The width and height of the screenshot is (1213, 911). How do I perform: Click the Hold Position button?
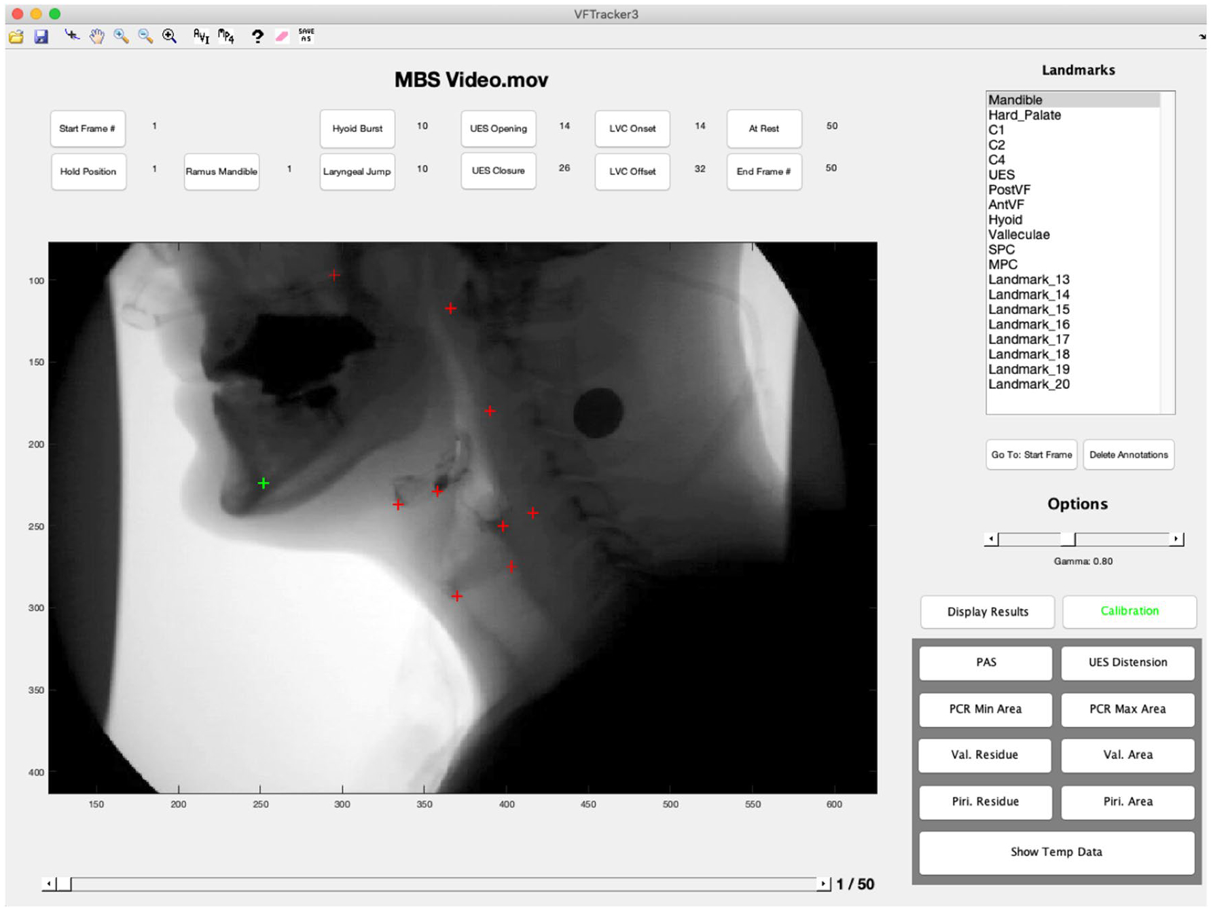point(88,172)
